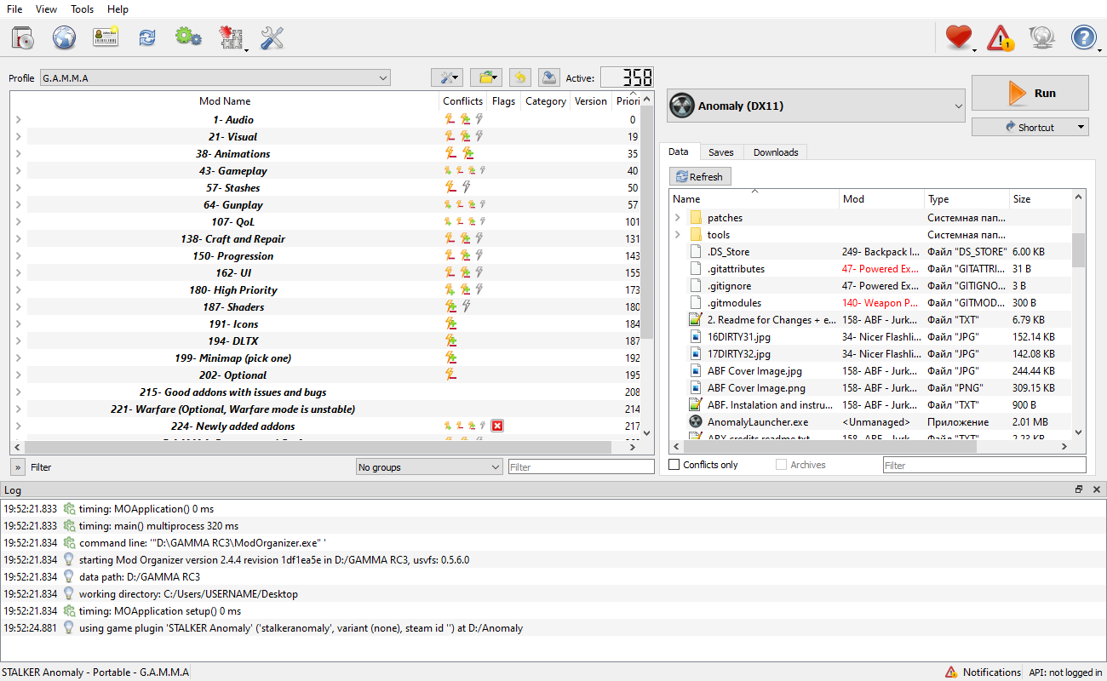Open the G.A.M.M.A profile dropdown
This screenshot has width=1107, height=681.
coord(215,78)
